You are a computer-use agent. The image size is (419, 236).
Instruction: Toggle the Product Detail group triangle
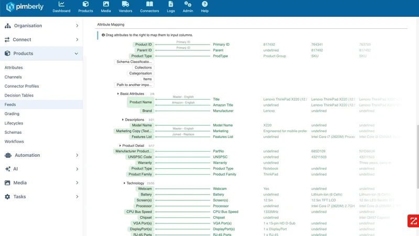click(120, 146)
